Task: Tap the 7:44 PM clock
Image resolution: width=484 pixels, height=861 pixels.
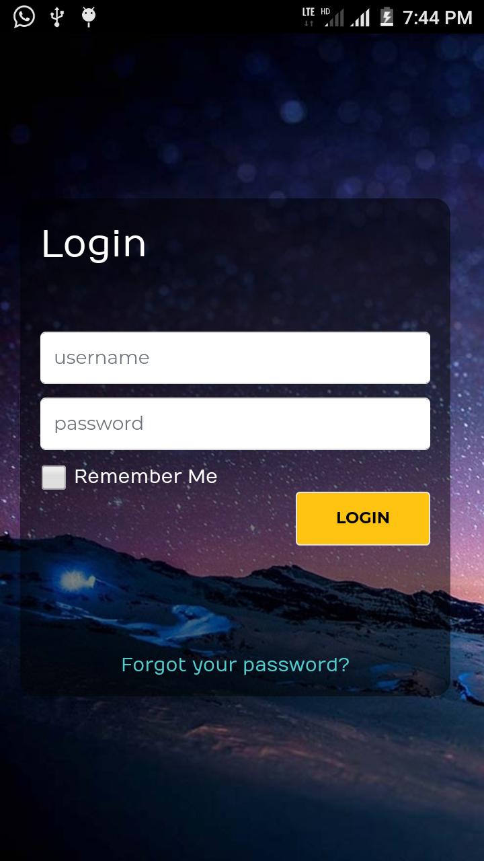Action: tap(438, 17)
